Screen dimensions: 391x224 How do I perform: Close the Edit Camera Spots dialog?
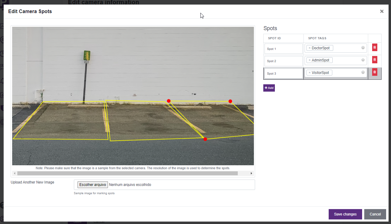(382, 11)
